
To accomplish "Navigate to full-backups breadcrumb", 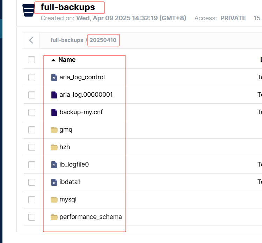I will (x=67, y=40).
